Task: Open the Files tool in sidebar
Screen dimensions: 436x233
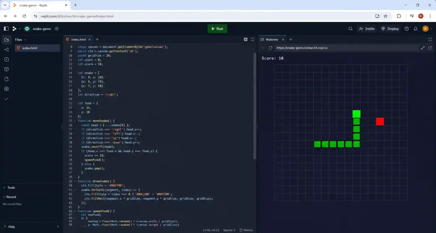Action: pos(6,40)
